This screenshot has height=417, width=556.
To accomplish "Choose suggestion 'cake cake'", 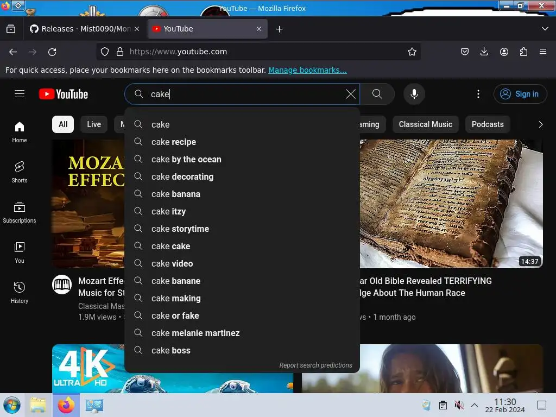I will (x=242, y=246).
